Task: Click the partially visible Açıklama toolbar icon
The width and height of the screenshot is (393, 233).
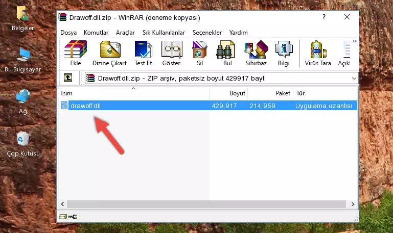Action: pyautogui.click(x=344, y=53)
